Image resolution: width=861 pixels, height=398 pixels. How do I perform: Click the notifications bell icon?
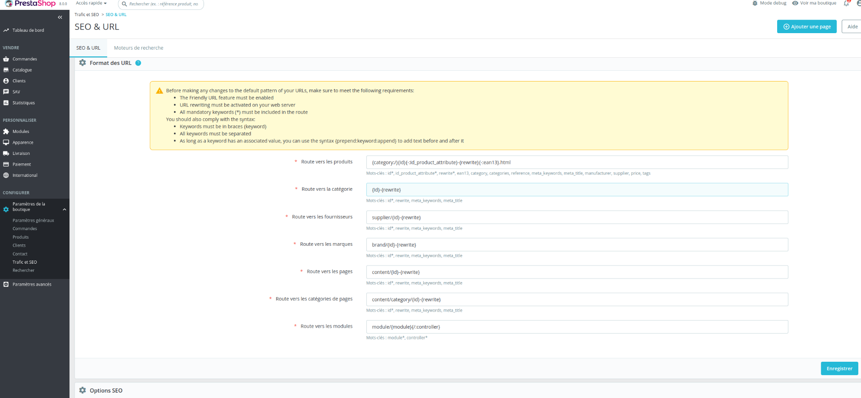click(846, 3)
